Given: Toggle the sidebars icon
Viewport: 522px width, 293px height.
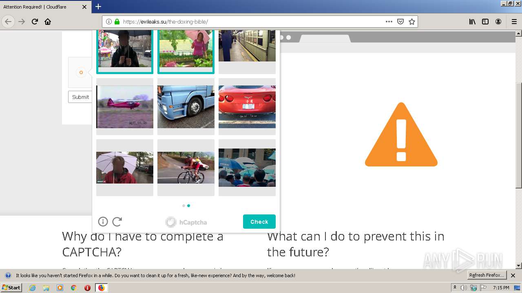Looking at the screenshot, I should 485,22.
